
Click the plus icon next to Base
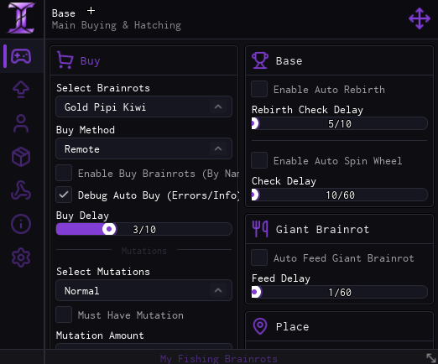pos(91,11)
